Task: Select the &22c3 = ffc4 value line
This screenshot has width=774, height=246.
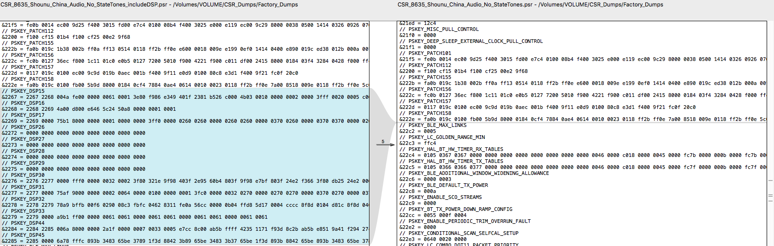Action: [417, 144]
